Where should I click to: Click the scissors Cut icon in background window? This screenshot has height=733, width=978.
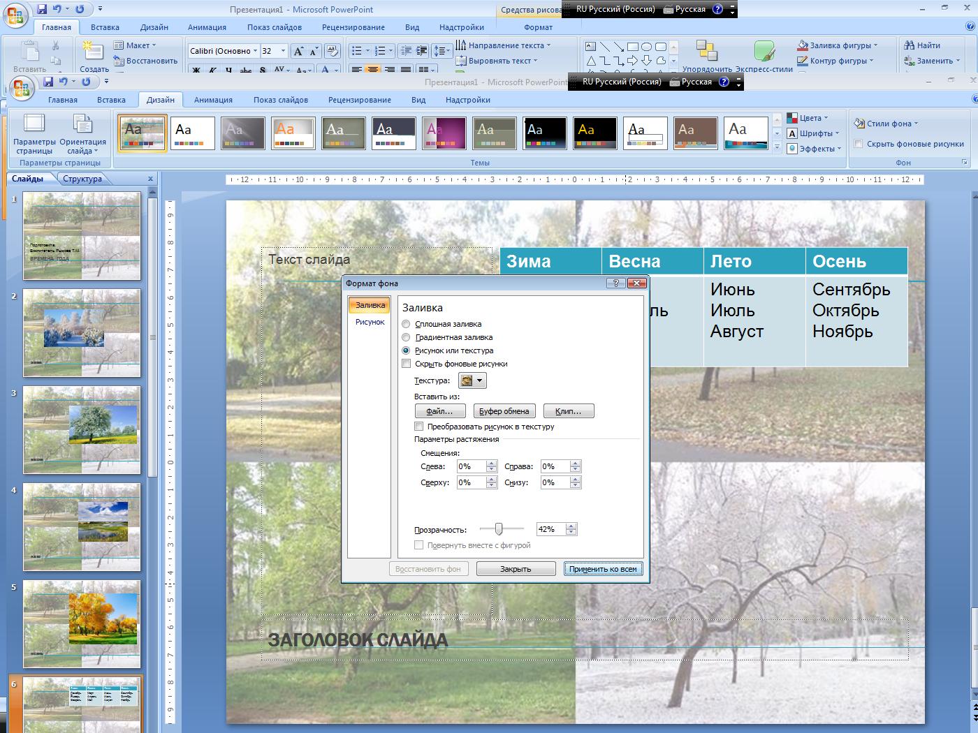coord(56,46)
